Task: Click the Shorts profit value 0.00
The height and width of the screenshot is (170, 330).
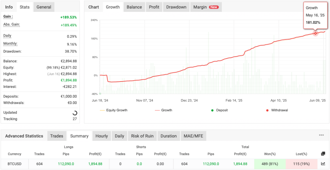Action: [160, 164]
